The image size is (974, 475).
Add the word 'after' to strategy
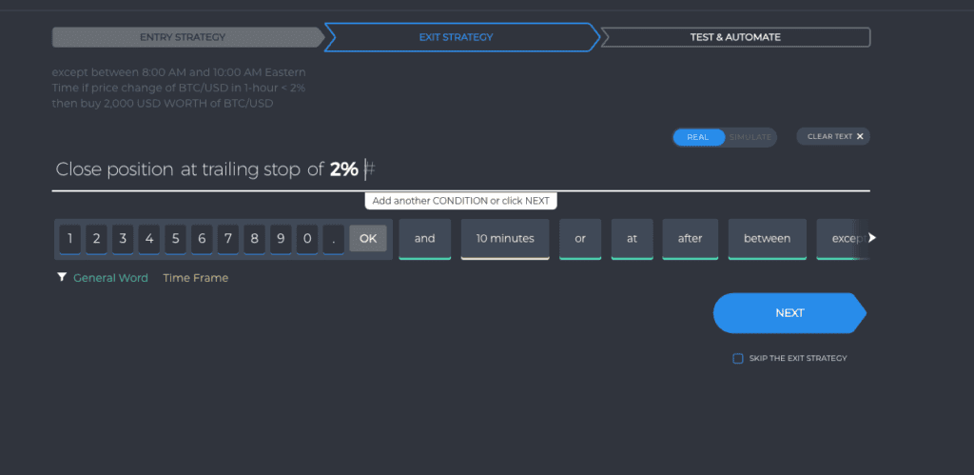click(x=691, y=239)
